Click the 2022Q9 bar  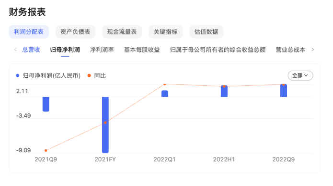284,91
